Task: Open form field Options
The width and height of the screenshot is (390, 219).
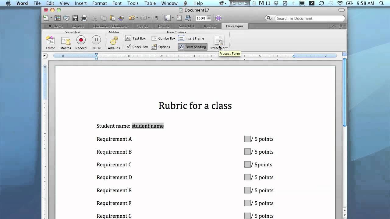Action: click(161, 47)
